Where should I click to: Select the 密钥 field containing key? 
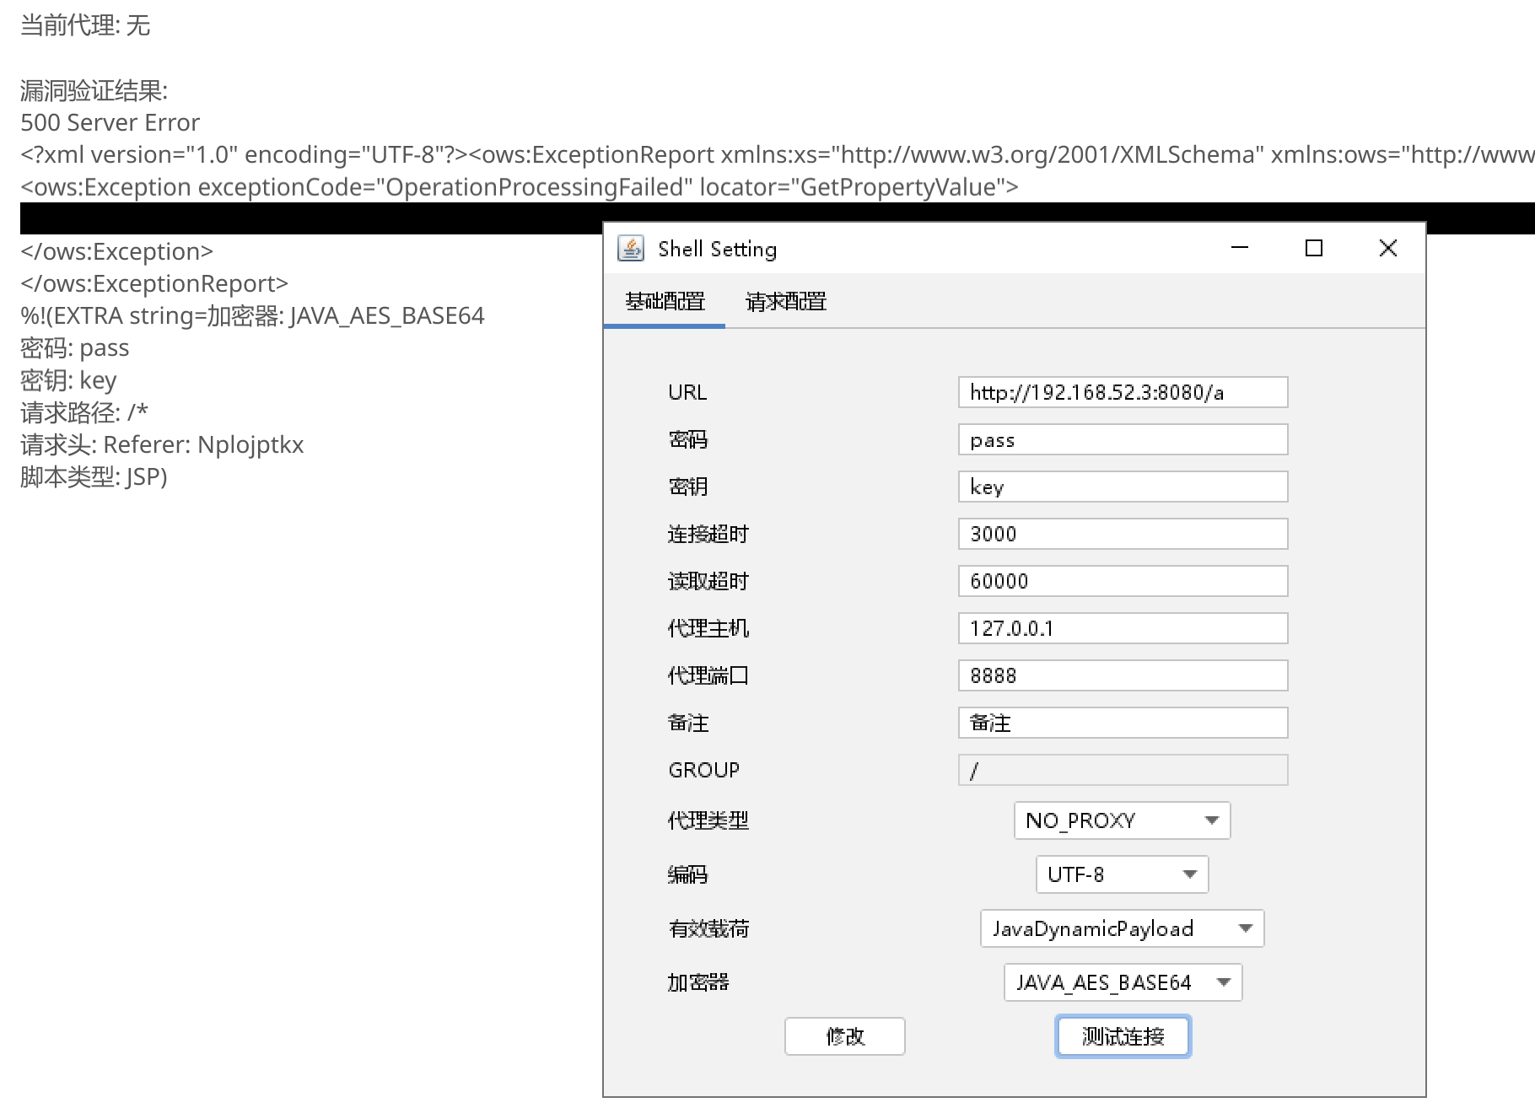click(1123, 487)
